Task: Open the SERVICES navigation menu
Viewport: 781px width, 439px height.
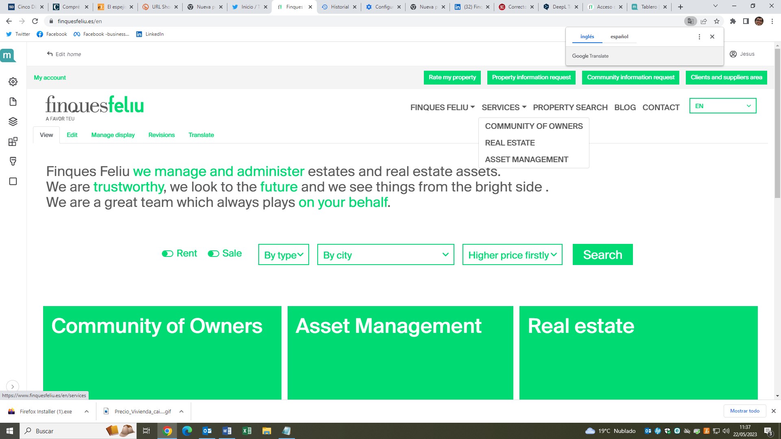Action: (x=503, y=107)
